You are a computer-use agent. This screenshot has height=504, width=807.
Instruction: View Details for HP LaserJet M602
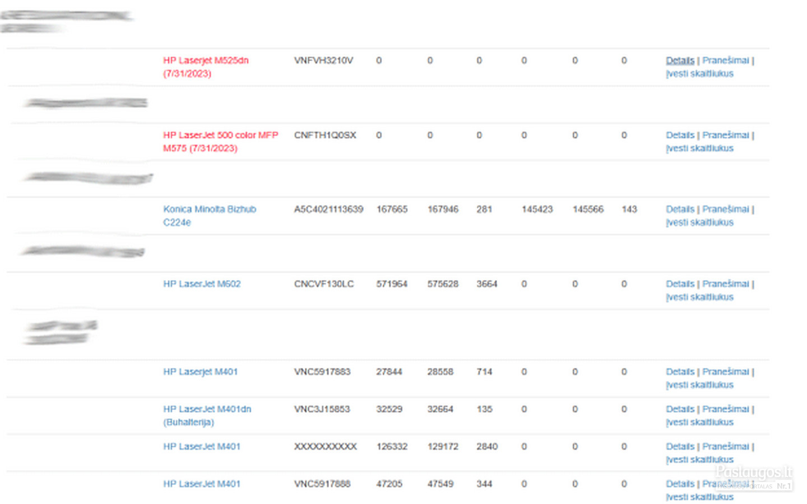[680, 284]
